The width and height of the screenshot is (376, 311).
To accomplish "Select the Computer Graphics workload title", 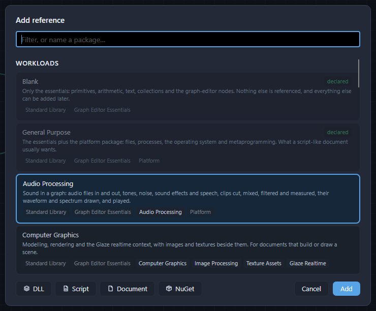I will 50,235.
